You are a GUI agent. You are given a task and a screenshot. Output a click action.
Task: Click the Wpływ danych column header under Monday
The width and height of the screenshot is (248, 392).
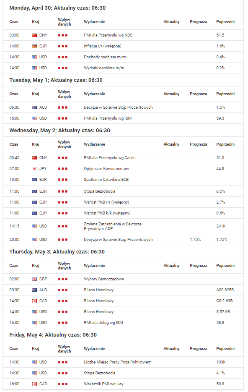65,22
